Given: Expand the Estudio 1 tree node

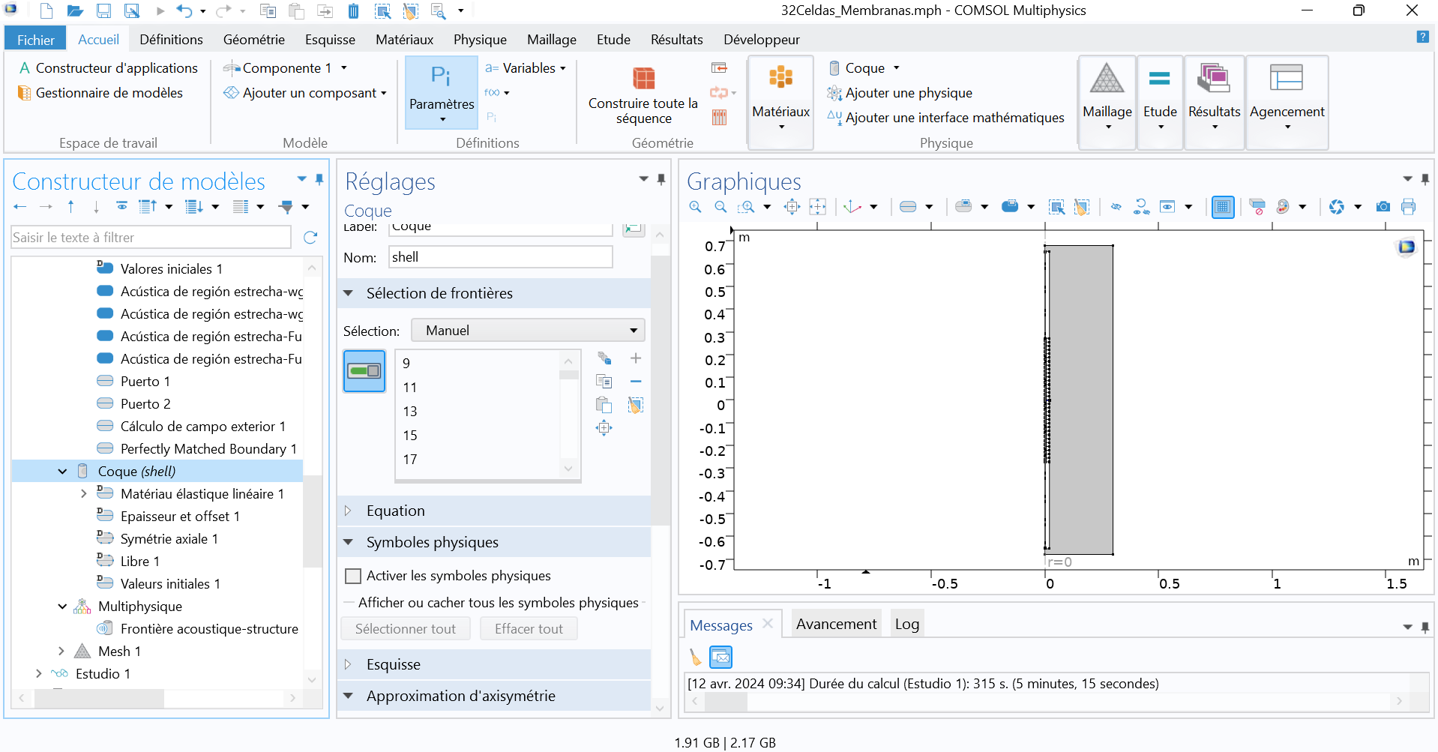Looking at the screenshot, I should point(39,673).
